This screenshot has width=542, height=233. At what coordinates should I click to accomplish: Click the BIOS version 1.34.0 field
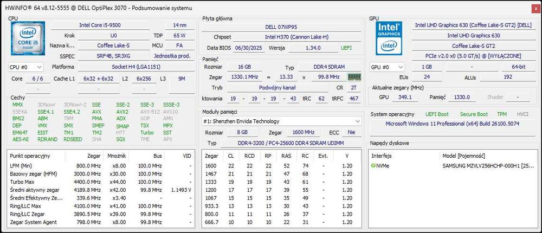click(313, 48)
